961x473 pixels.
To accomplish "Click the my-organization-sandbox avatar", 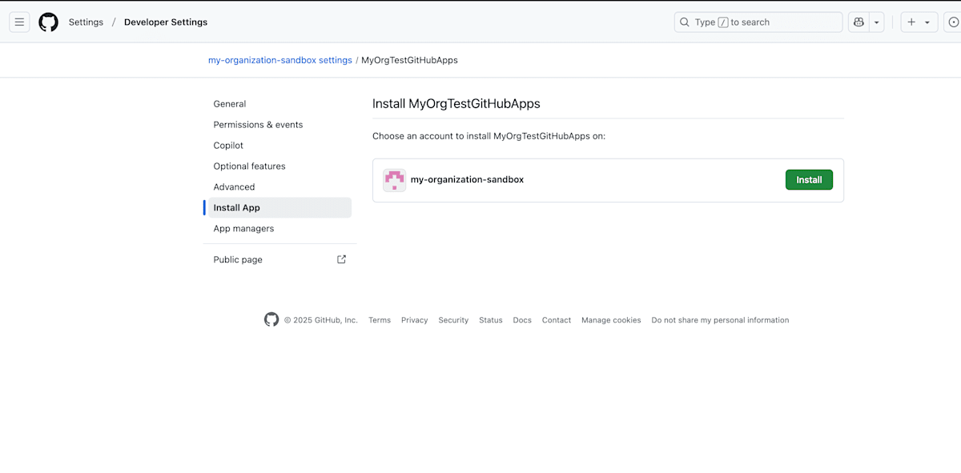I will (x=394, y=180).
